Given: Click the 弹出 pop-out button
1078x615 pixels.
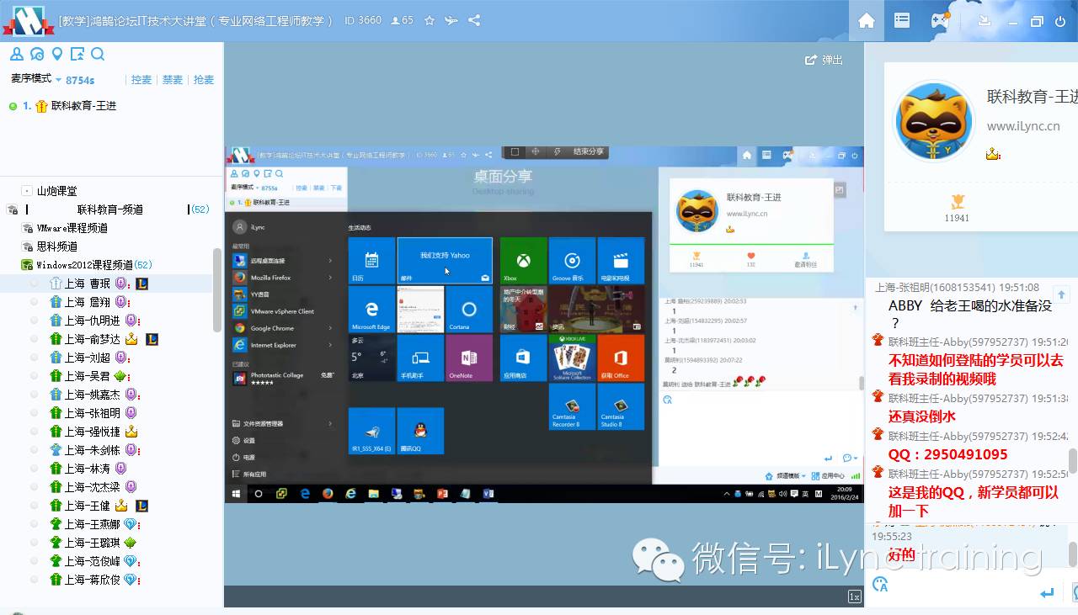Looking at the screenshot, I should coord(824,60).
